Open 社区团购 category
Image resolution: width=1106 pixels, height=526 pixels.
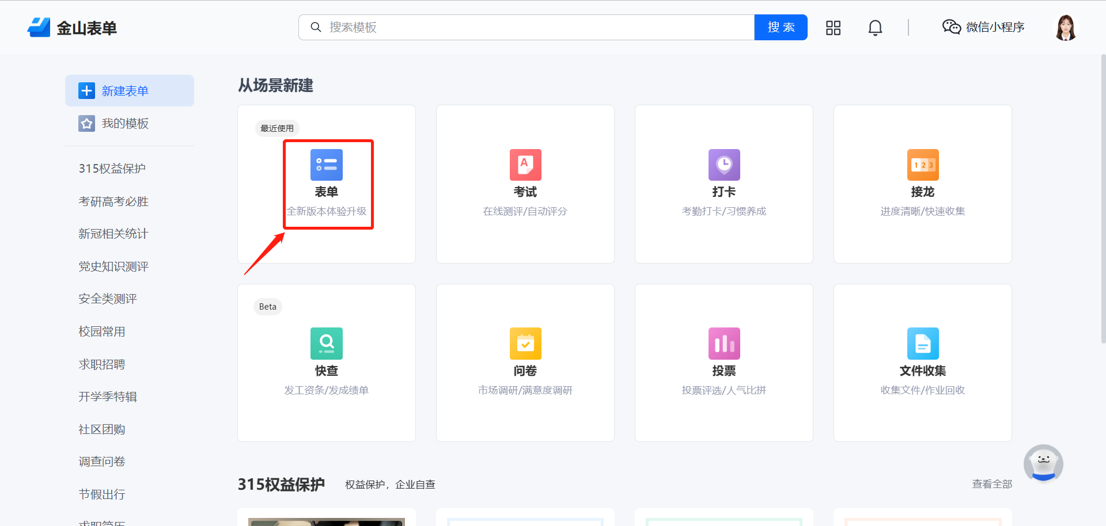(102, 429)
